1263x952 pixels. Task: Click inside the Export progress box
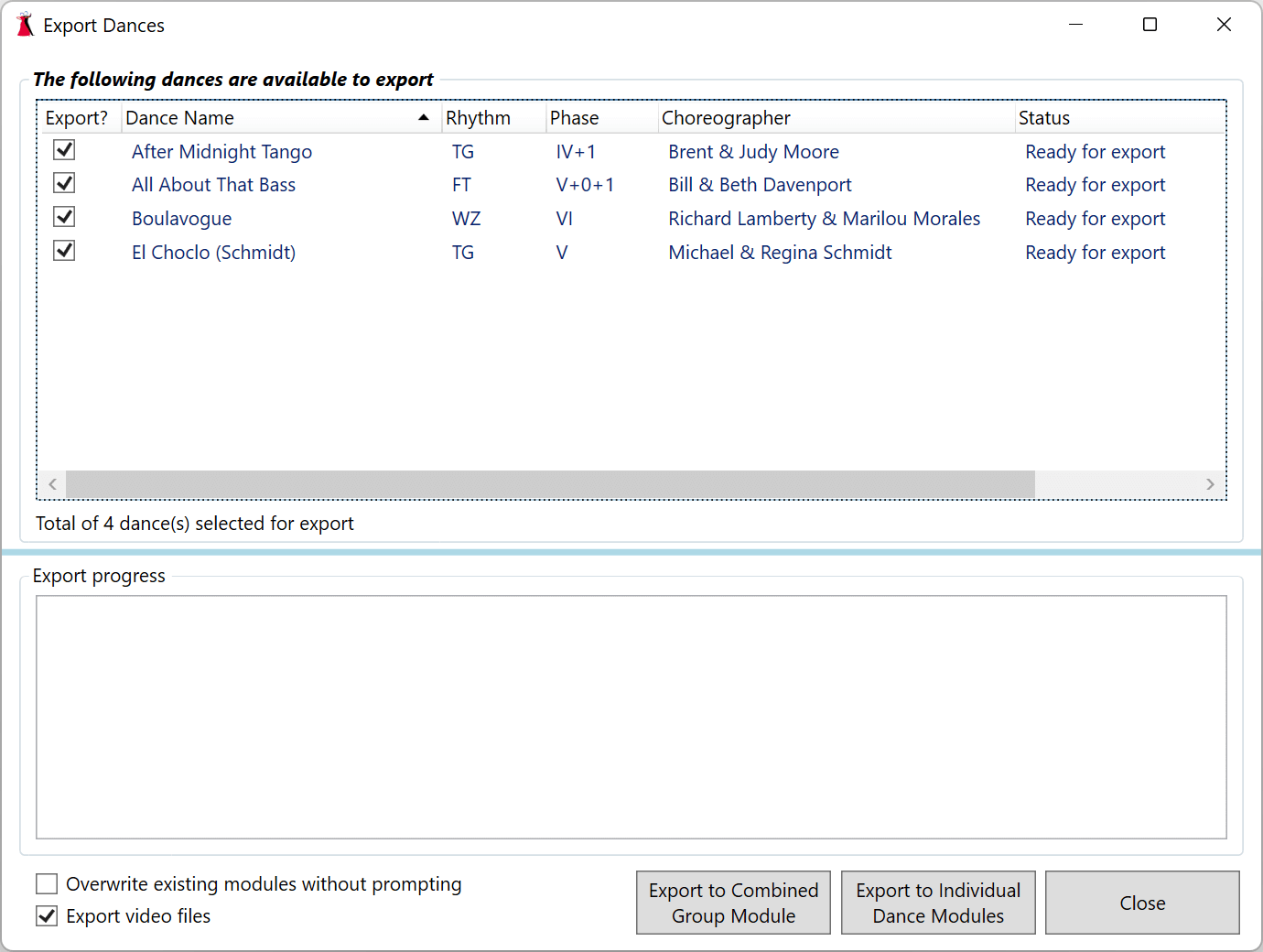point(631,717)
